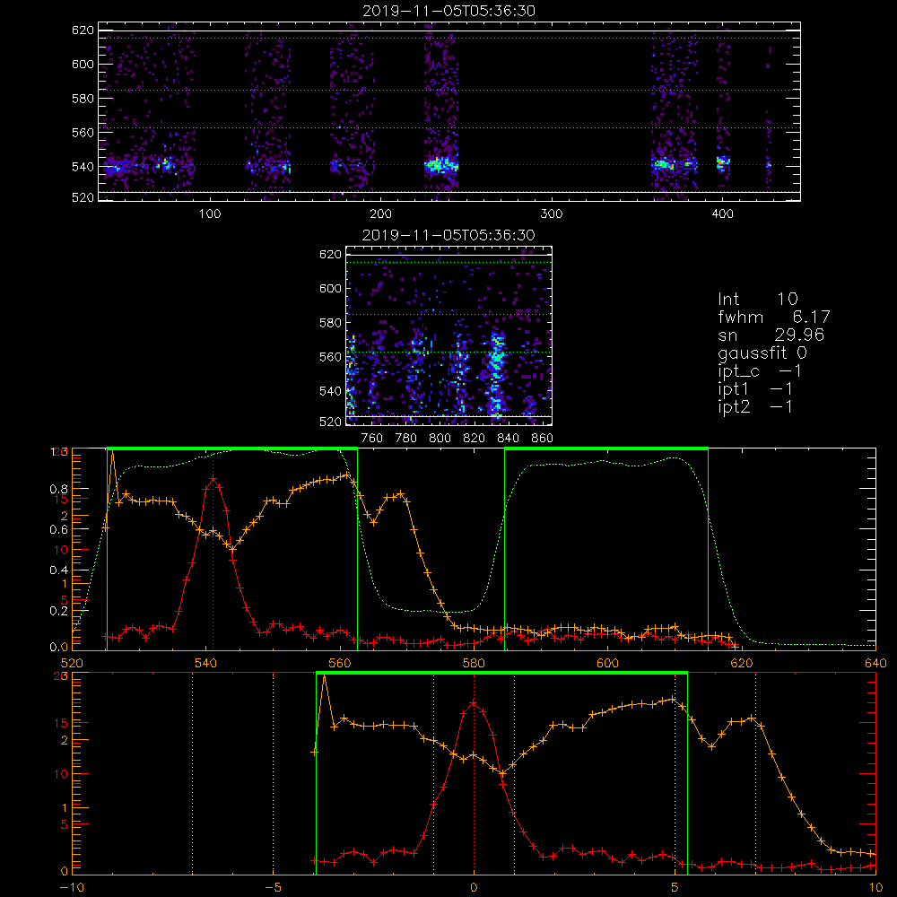Click x-axis label 100 under top image
The image size is (897, 897).
[x=210, y=213]
